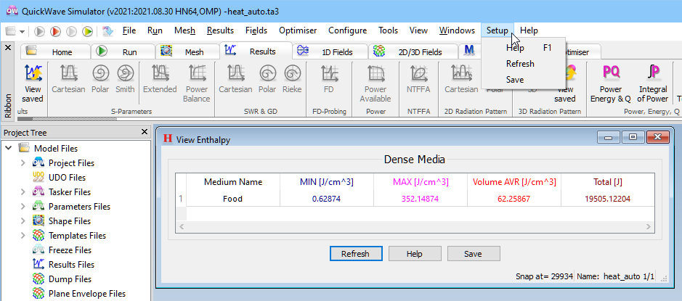
Task: Open S-Parameters Cartesian plot
Action: click(x=68, y=79)
